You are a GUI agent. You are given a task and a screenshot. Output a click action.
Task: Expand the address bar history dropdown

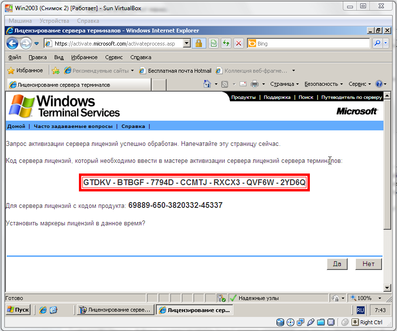point(187,44)
